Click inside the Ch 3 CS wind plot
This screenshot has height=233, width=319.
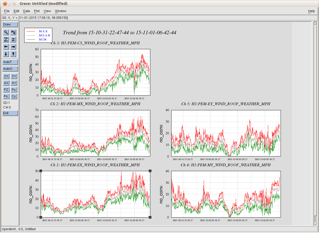coord(95,72)
